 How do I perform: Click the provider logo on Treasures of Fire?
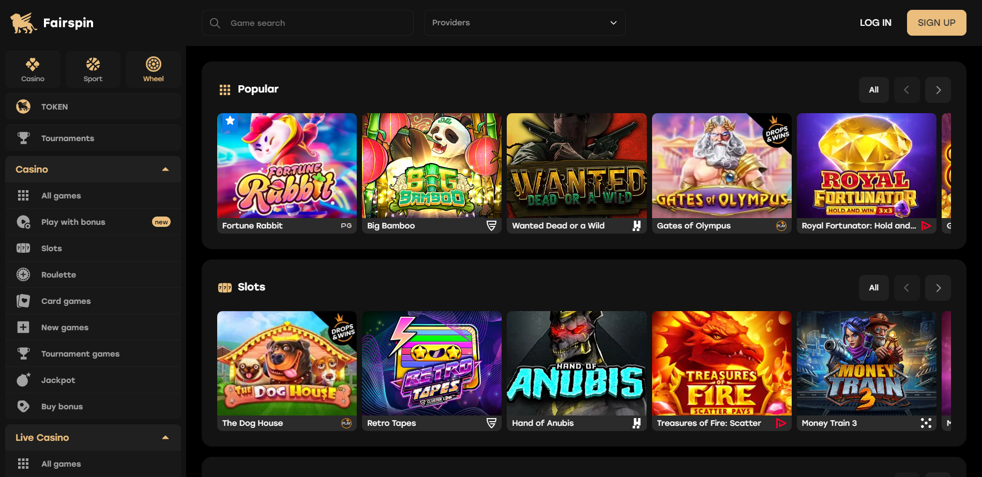pyautogui.click(x=781, y=423)
